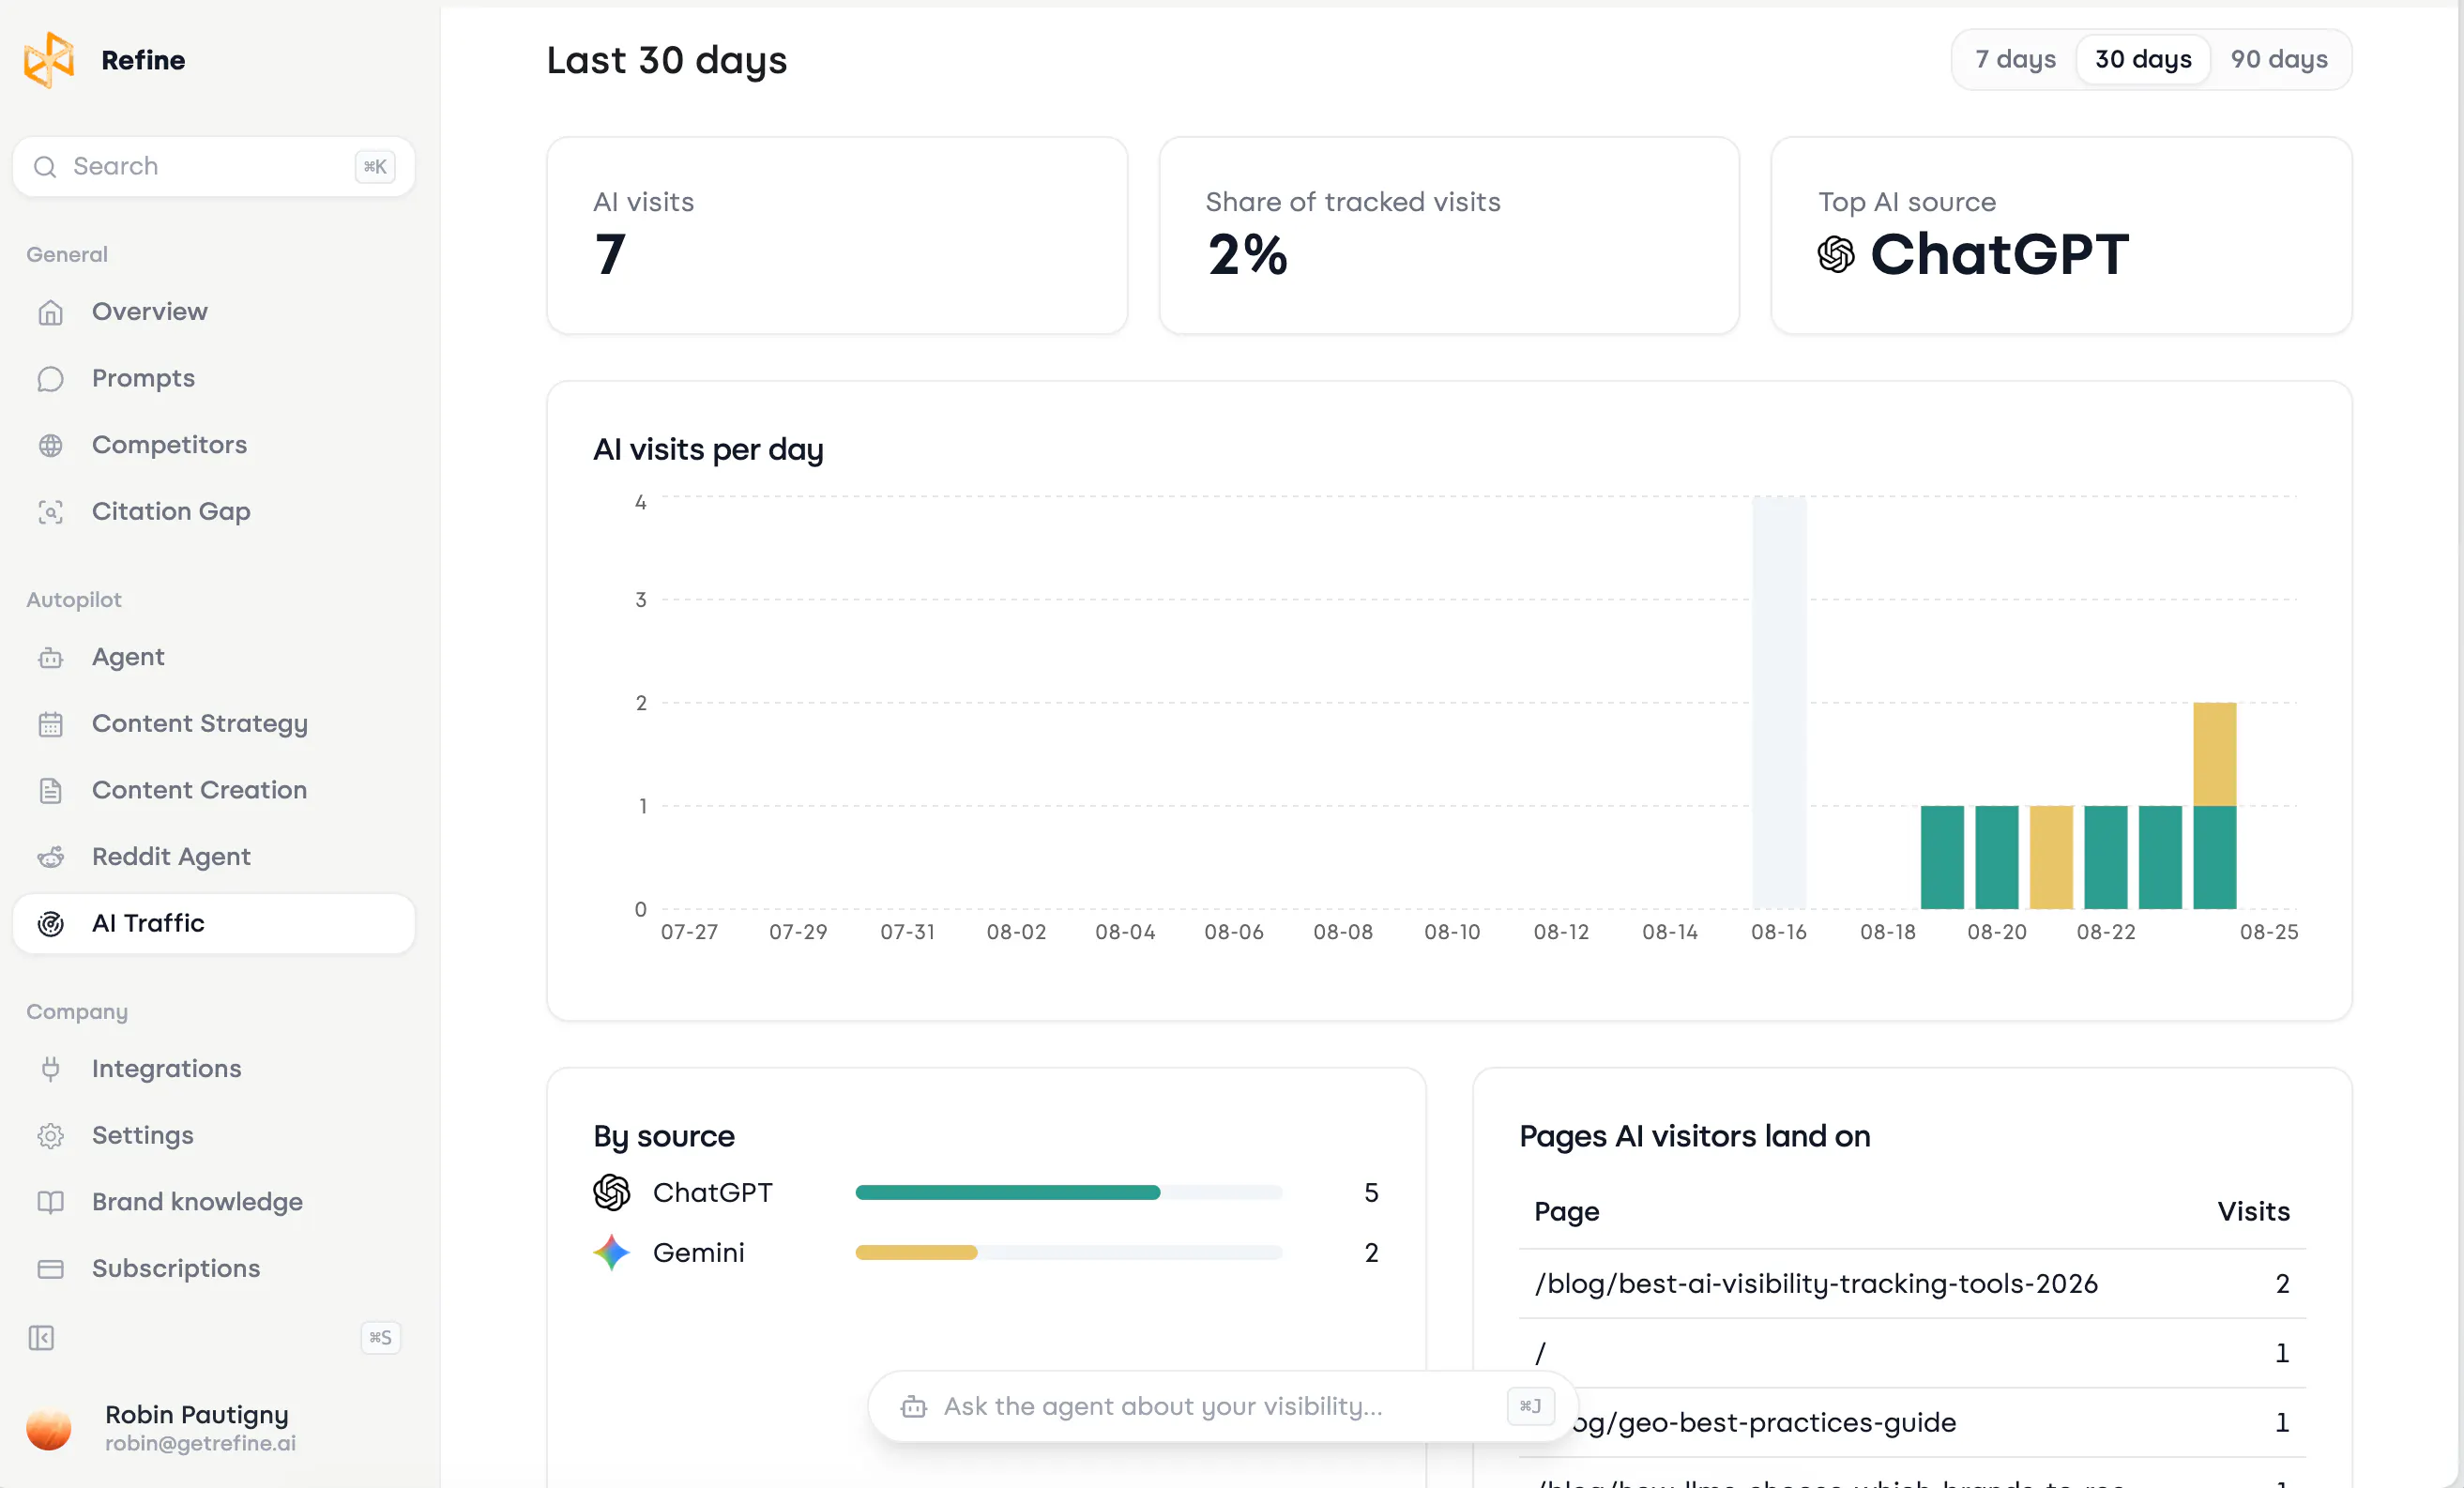Image resolution: width=2464 pixels, height=1488 pixels.
Task: Open the Settings page
Action: (x=214, y=1136)
